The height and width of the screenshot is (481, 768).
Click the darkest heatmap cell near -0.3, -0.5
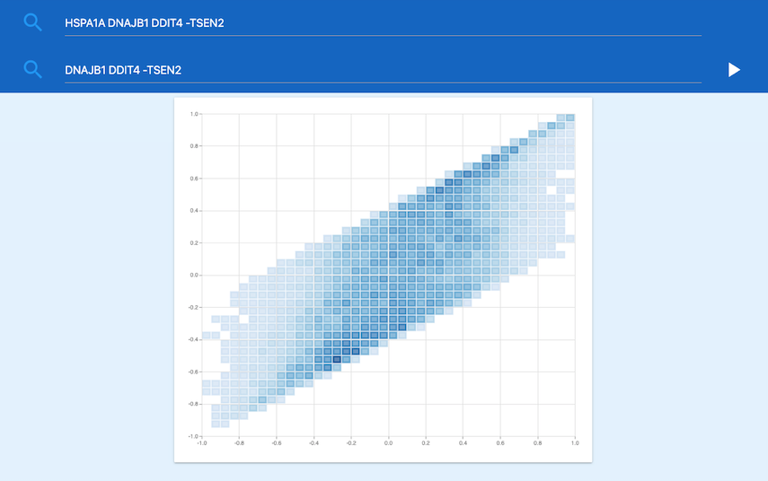pyautogui.click(x=337, y=360)
